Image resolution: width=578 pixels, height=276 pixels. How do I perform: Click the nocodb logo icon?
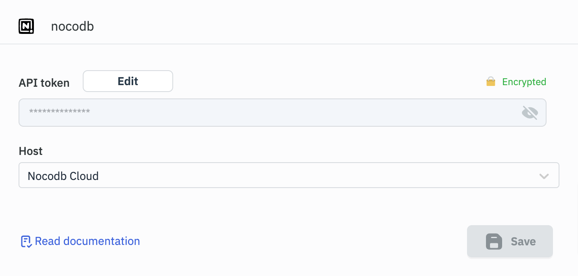pos(26,27)
